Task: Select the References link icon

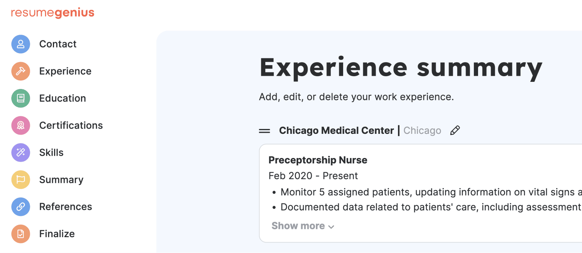Action: (20, 207)
